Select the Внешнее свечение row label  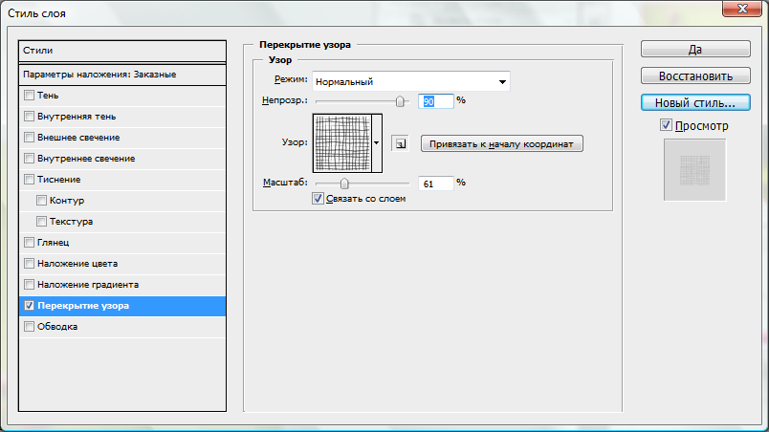coord(78,138)
